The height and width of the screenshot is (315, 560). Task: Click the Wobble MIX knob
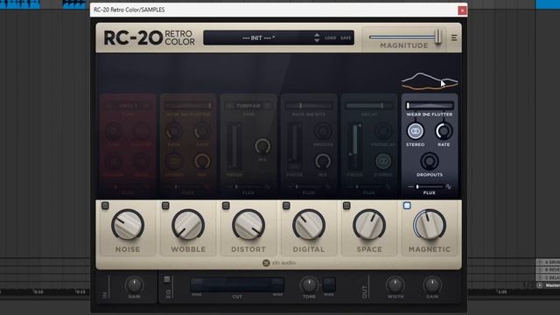tap(202, 161)
